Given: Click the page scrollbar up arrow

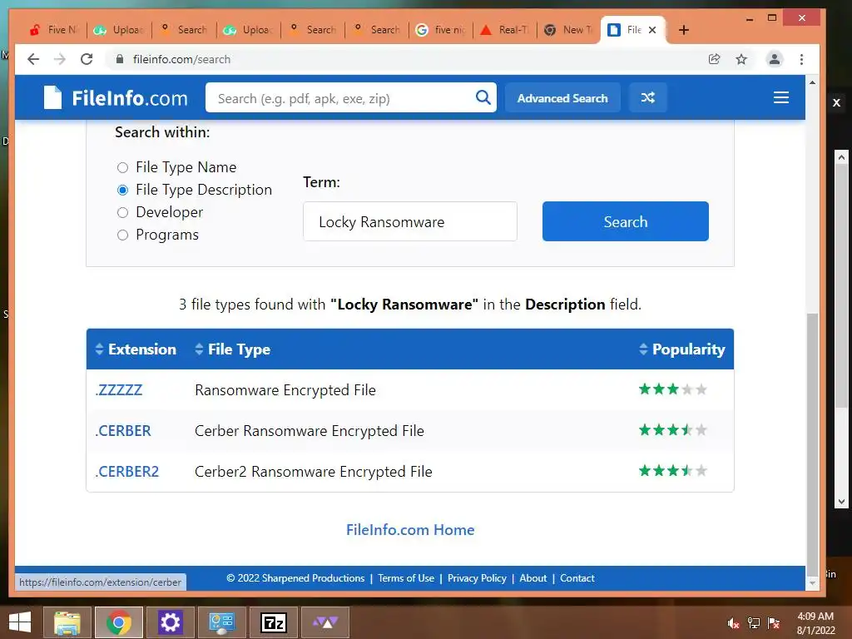Looking at the screenshot, I should [812, 82].
